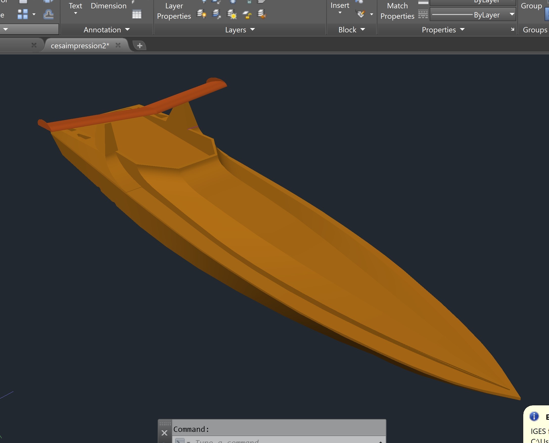Open a new drawing tab
The image size is (549, 443).
pos(140,46)
